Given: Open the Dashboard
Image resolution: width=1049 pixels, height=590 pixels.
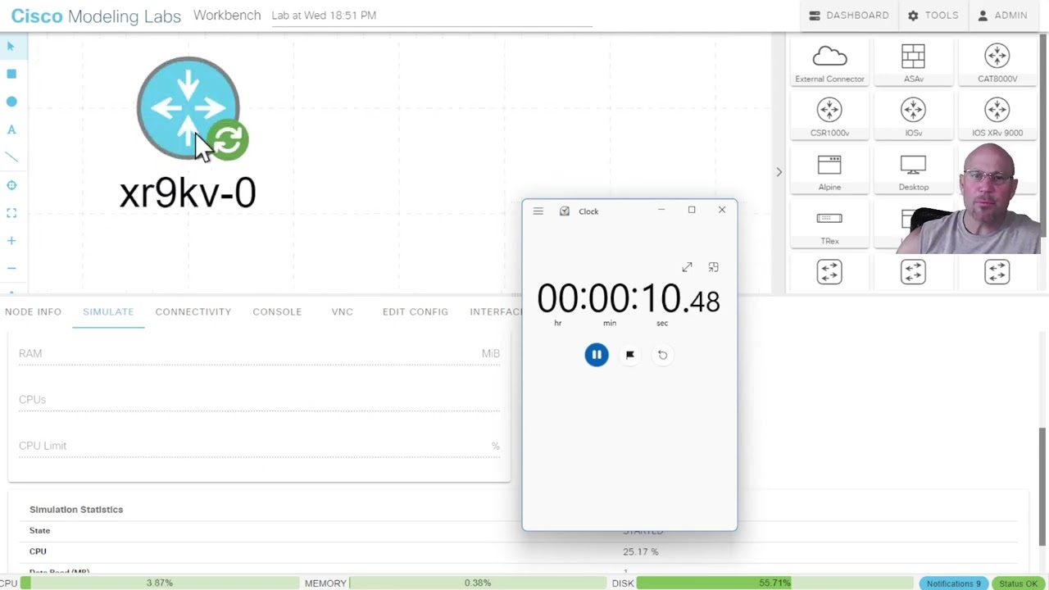Looking at the screenshot, I should (848, 16).
